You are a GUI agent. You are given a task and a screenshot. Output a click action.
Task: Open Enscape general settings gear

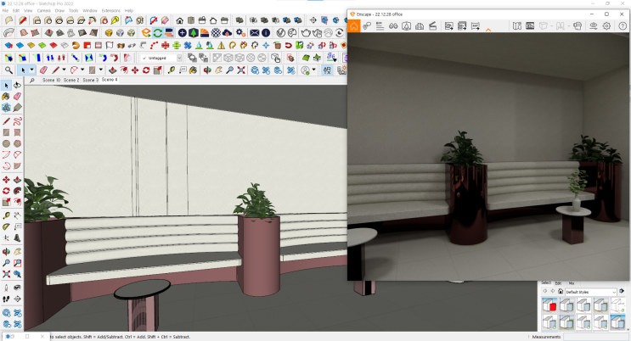coord(607,26)
